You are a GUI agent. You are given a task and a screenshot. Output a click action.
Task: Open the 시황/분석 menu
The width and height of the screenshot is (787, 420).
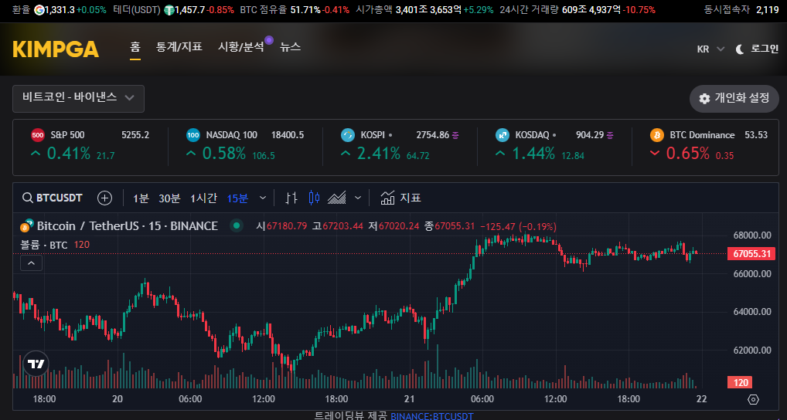[x=241, y=46]
